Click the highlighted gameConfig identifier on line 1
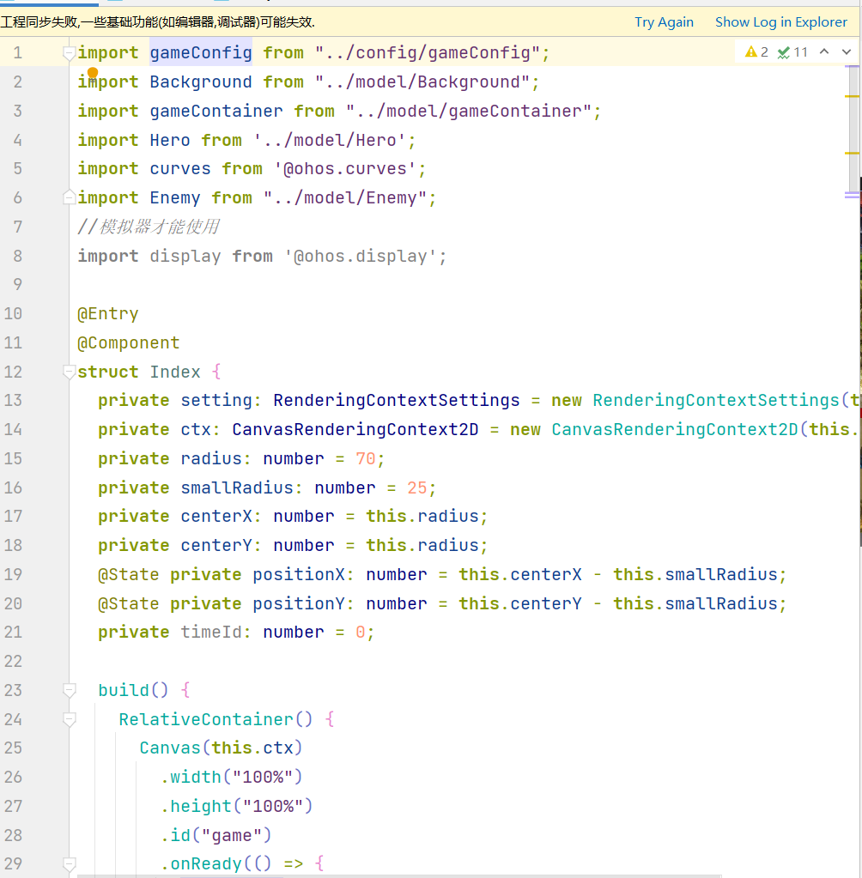The height and width of the screenshot is (878, 862). pyautogui.click(x=201, y=52)
